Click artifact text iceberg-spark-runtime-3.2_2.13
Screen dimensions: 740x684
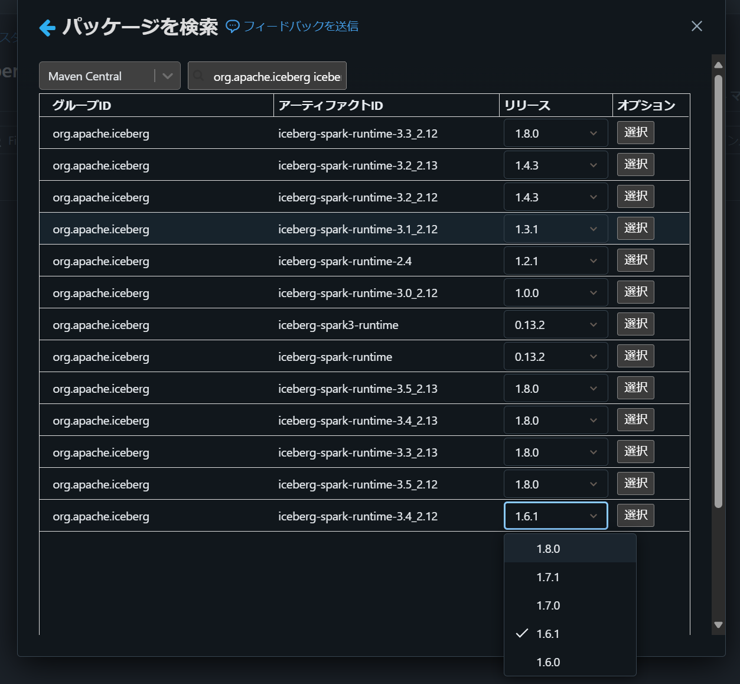358,165
